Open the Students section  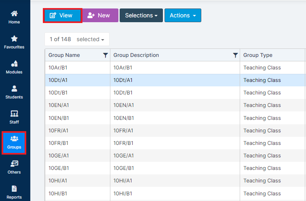[14, 92]
